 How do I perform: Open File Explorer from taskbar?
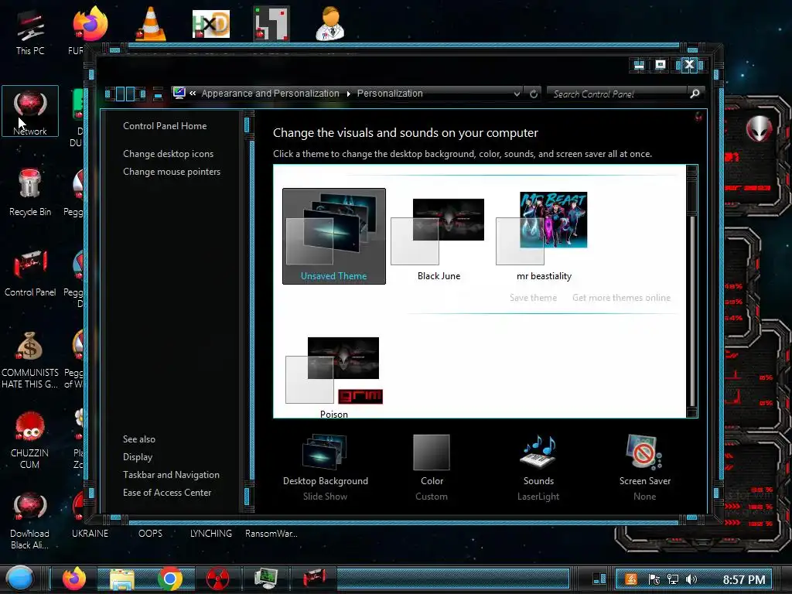[x=121, y=579]
